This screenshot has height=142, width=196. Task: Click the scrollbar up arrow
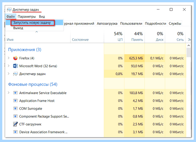point(188,45)
